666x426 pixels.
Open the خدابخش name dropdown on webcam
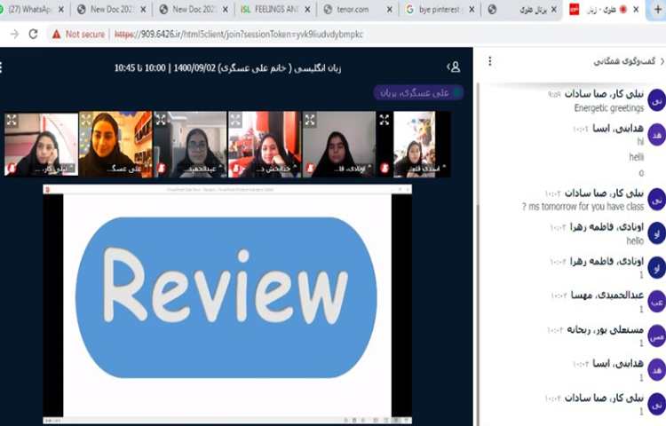pyautogui.click(x=276, y=169)
